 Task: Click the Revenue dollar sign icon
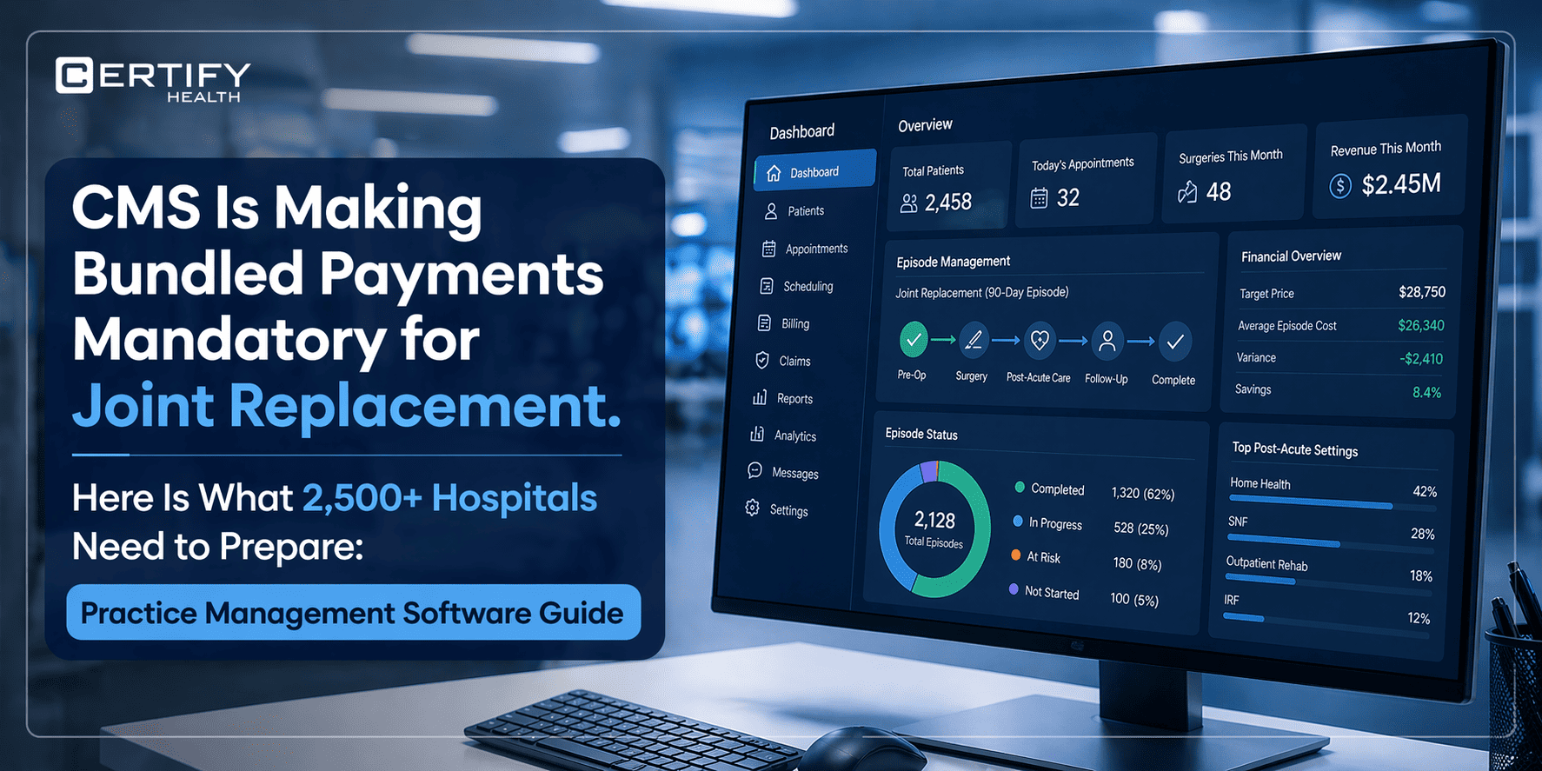1340,185
